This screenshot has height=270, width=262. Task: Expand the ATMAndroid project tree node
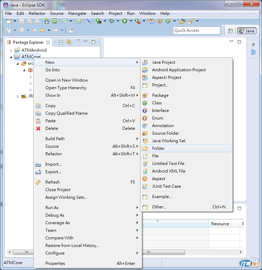(x=11, y=50)
